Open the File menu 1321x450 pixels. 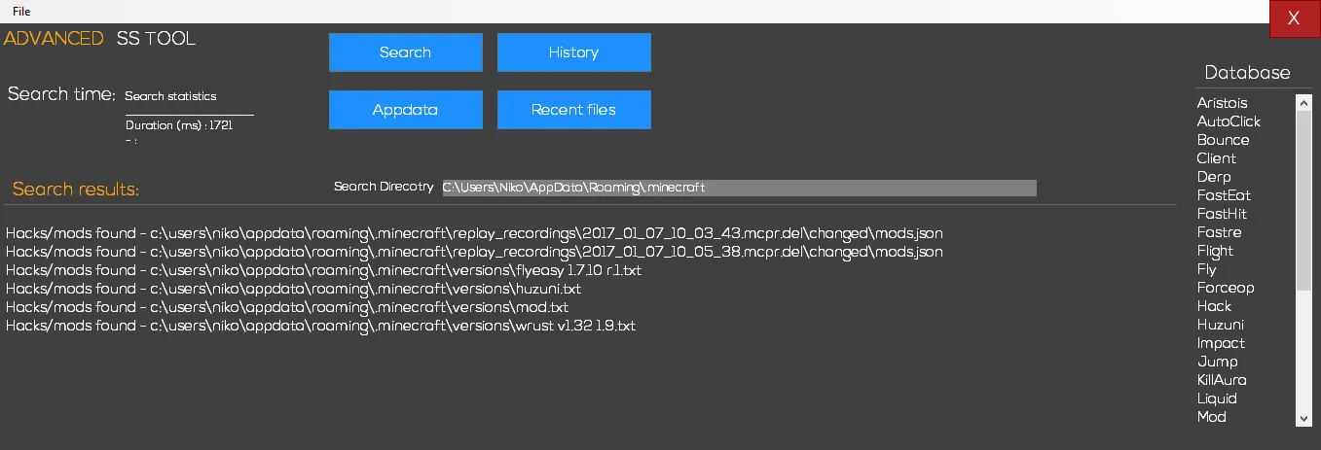21,11
